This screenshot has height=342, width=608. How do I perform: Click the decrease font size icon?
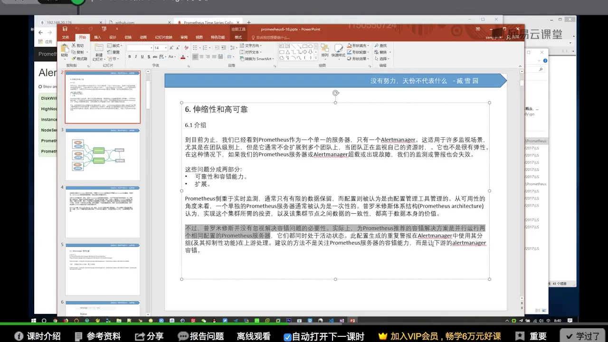point(178,48)
